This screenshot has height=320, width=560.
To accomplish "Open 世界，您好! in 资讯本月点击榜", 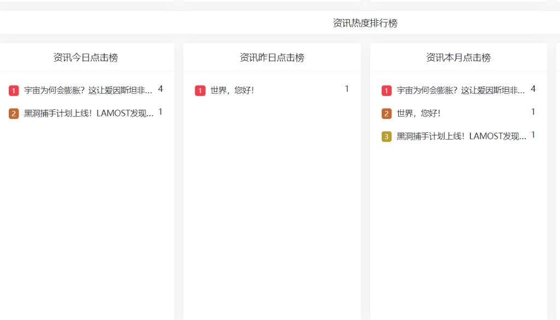I will [418, 114].
